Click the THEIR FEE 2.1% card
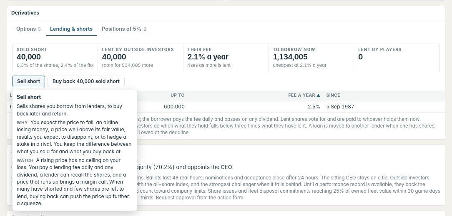Viewport: 452px width, 216px height. (x=226, y=58)
